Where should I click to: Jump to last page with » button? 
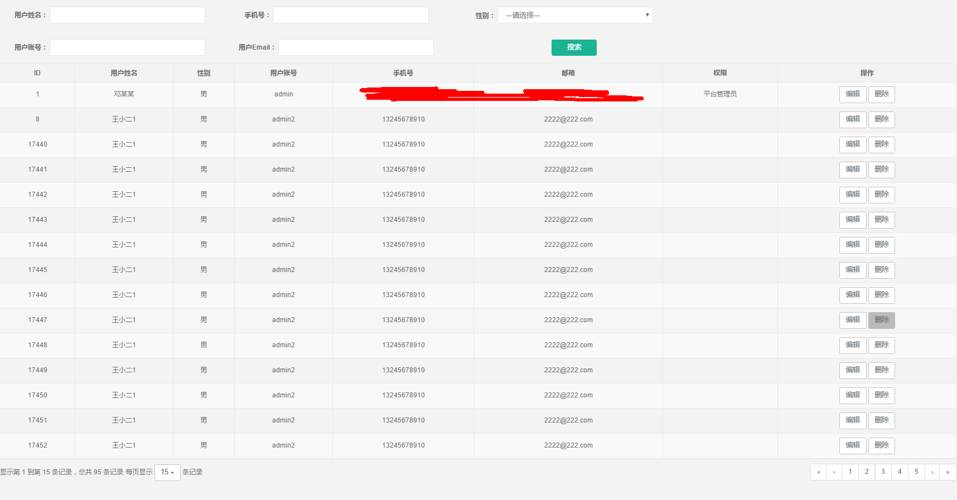pos(948,472)
